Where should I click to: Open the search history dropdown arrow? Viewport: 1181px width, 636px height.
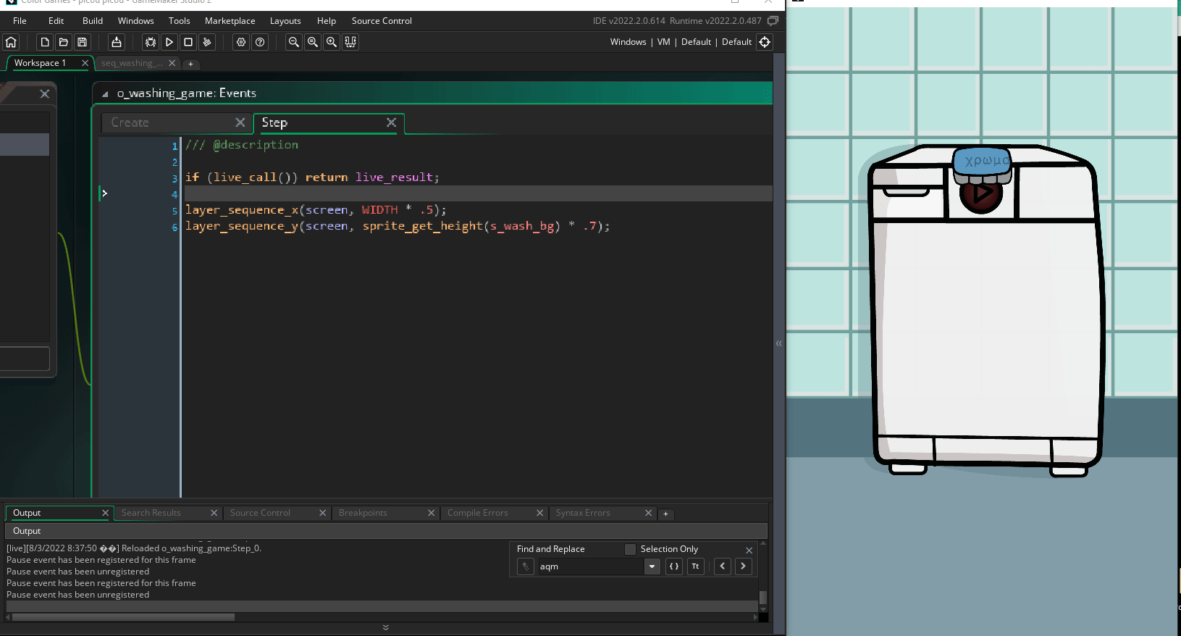(652, 566)
